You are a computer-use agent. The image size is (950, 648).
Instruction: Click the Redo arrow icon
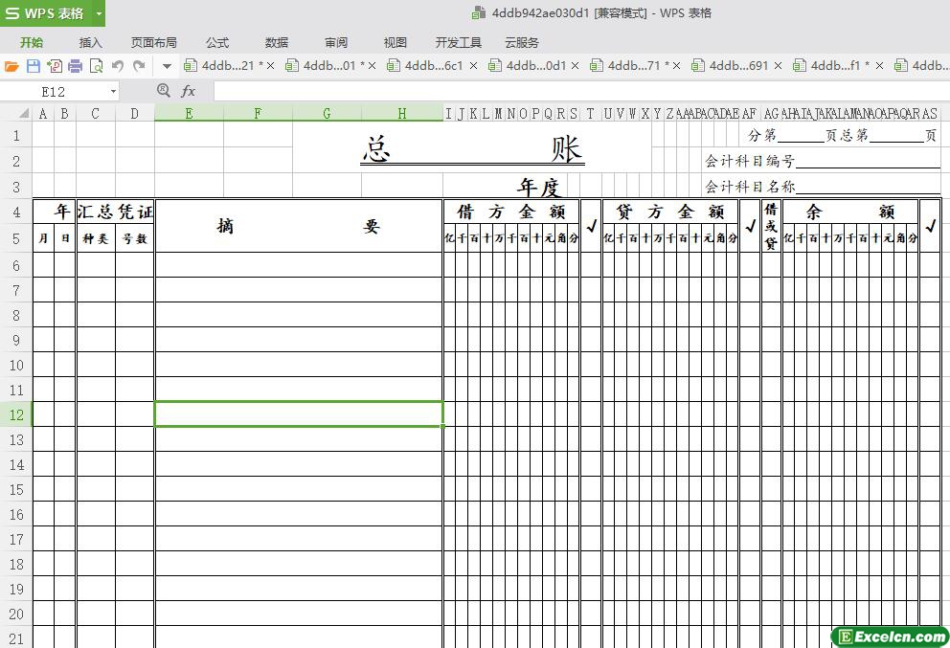pos(140,65)
